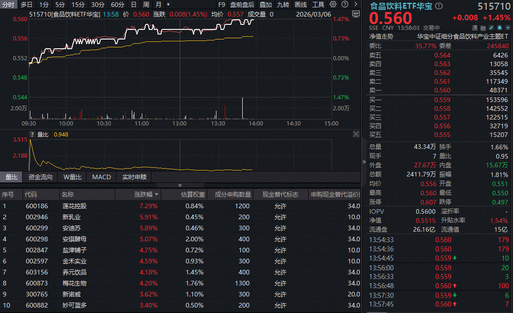Open the period dropdown arrow after 月
The image size is (513, 313).
tap(168, 5)
